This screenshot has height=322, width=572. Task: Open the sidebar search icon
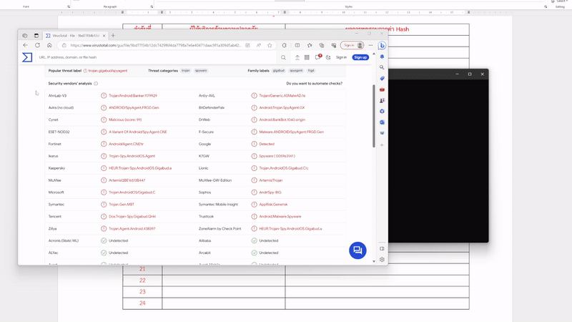[382, 67]
